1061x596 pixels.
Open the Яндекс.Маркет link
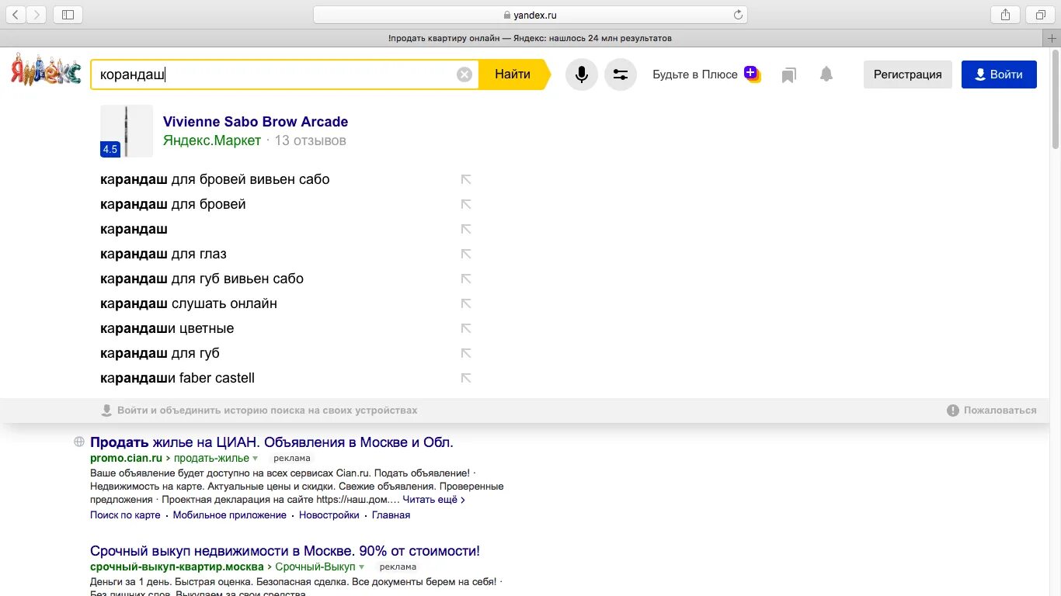[212, 140]
